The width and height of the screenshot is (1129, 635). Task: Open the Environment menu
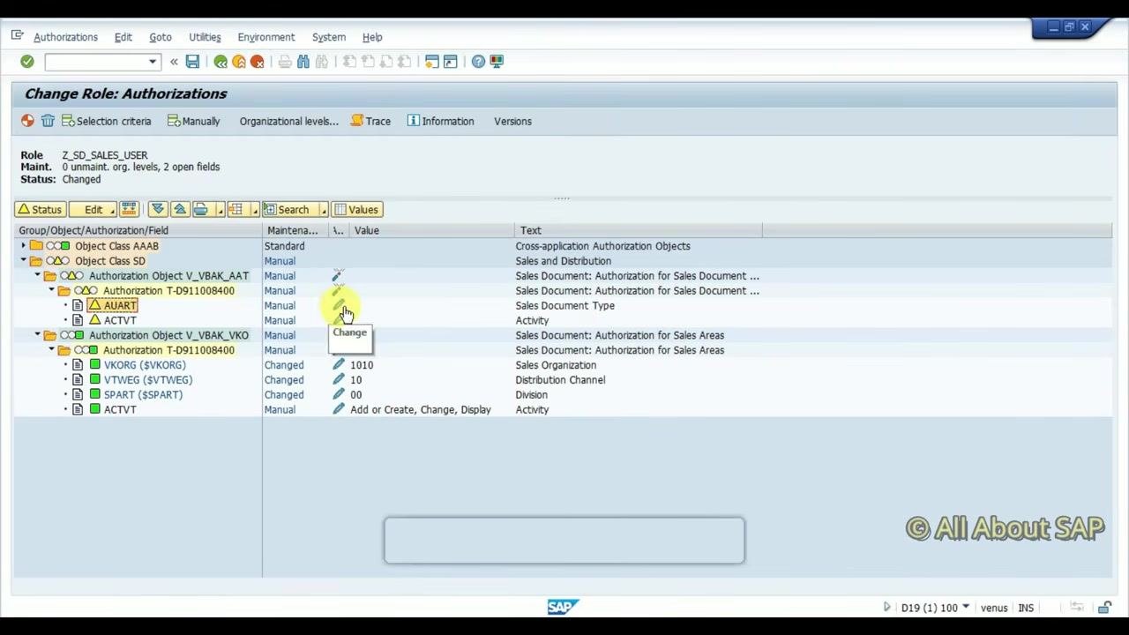266,37
